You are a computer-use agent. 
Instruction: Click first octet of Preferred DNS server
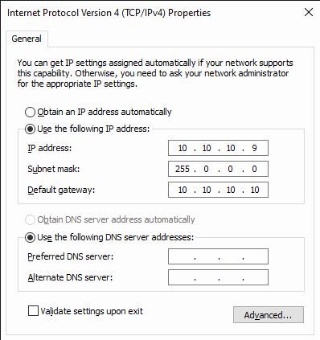pyautogui.click(x=183, y=256)
